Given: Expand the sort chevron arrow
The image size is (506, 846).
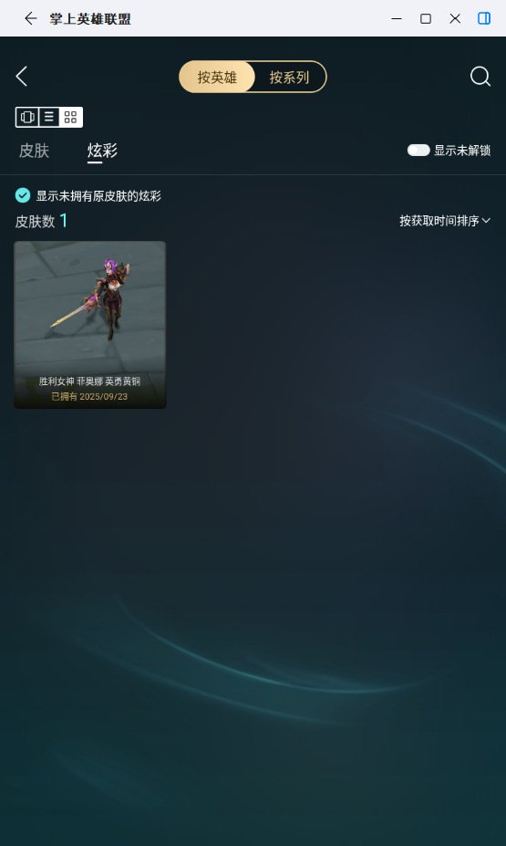Looking at the screenshot, I should point(486,221).
